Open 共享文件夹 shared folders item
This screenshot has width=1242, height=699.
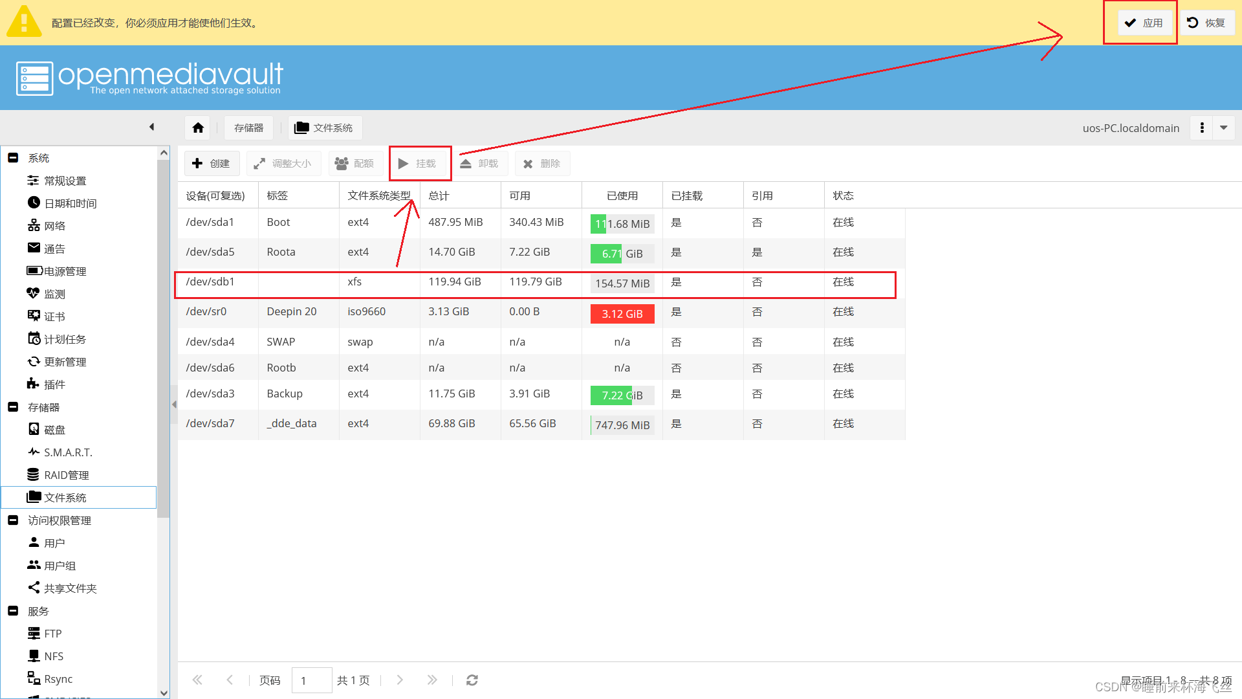click(x=70, y=588)
